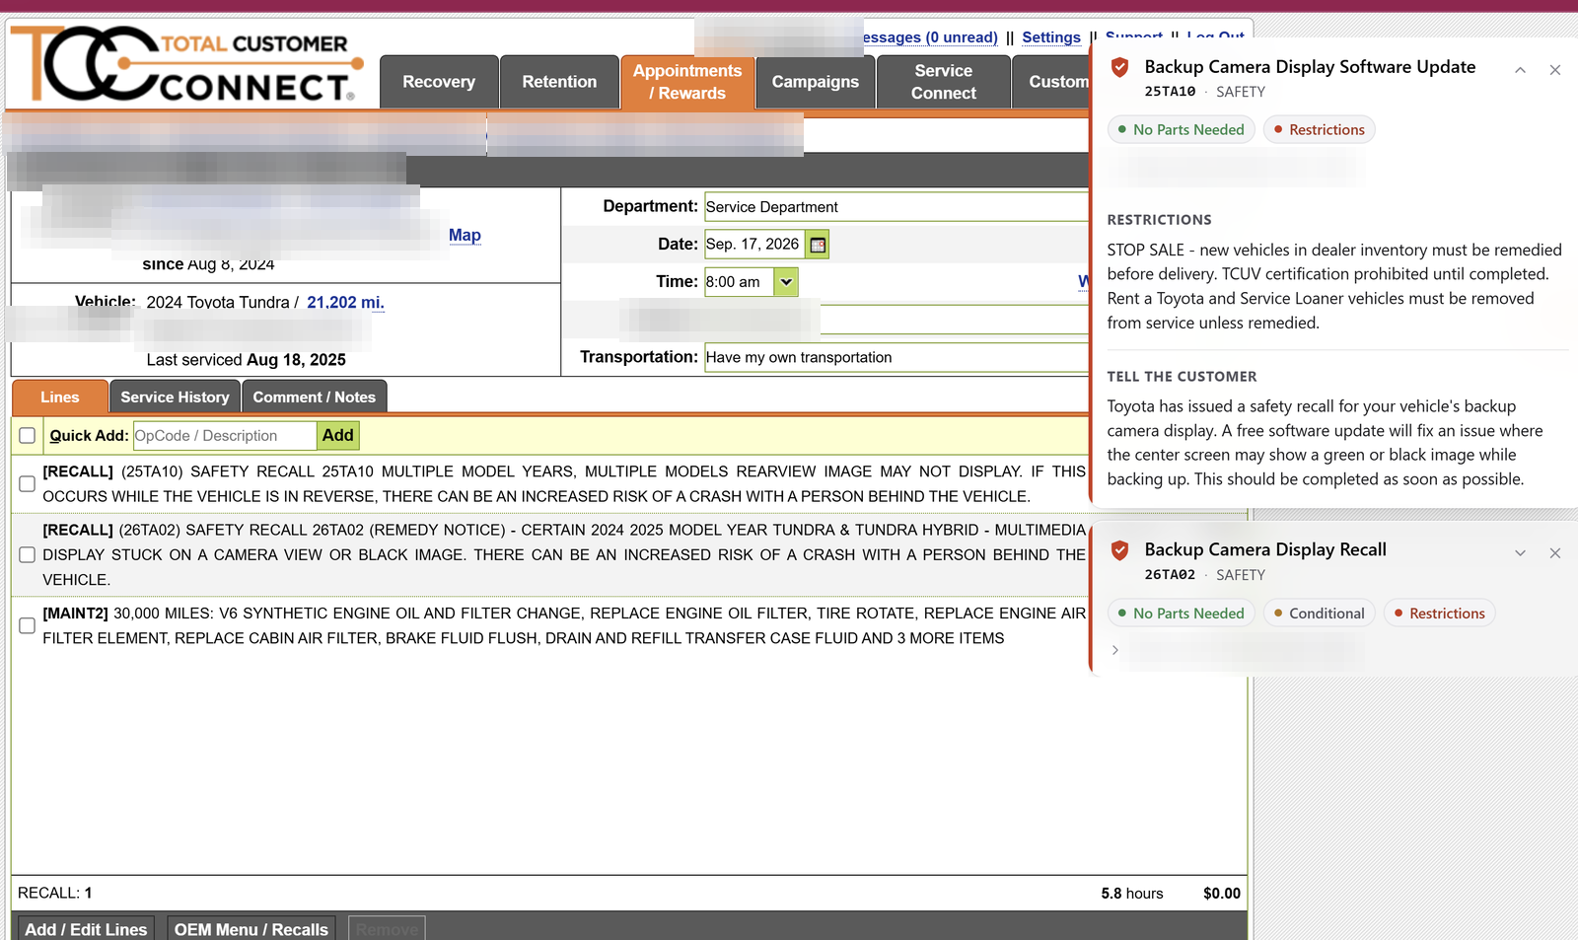
Task: Switch to the Service Connect tab
Action: (944, 82)
